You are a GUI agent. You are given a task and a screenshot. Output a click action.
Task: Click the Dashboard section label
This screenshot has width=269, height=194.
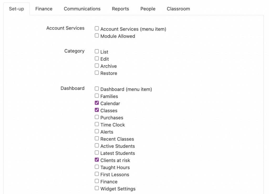tap(73, 88)
